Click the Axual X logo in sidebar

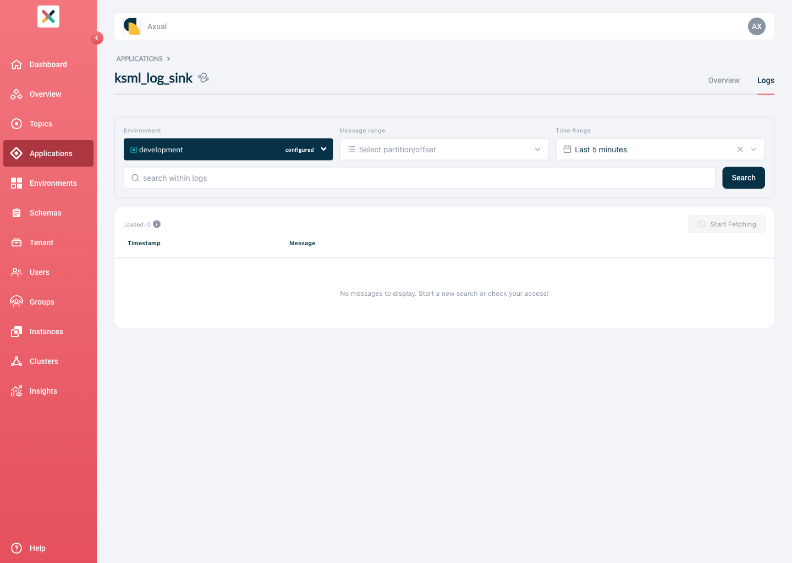(48, 16)
